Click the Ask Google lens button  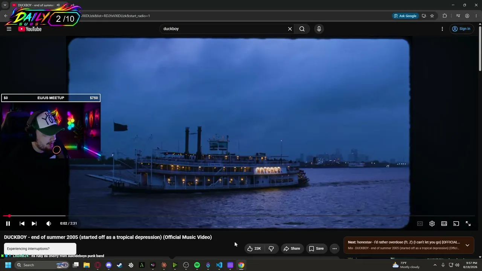[405, 16]
